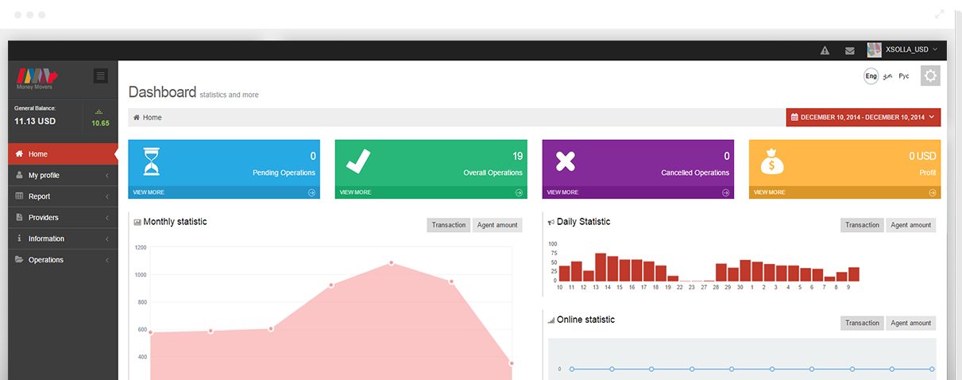
Task: Toggle the sidebar hamburger menu
Action: (100, 76)
